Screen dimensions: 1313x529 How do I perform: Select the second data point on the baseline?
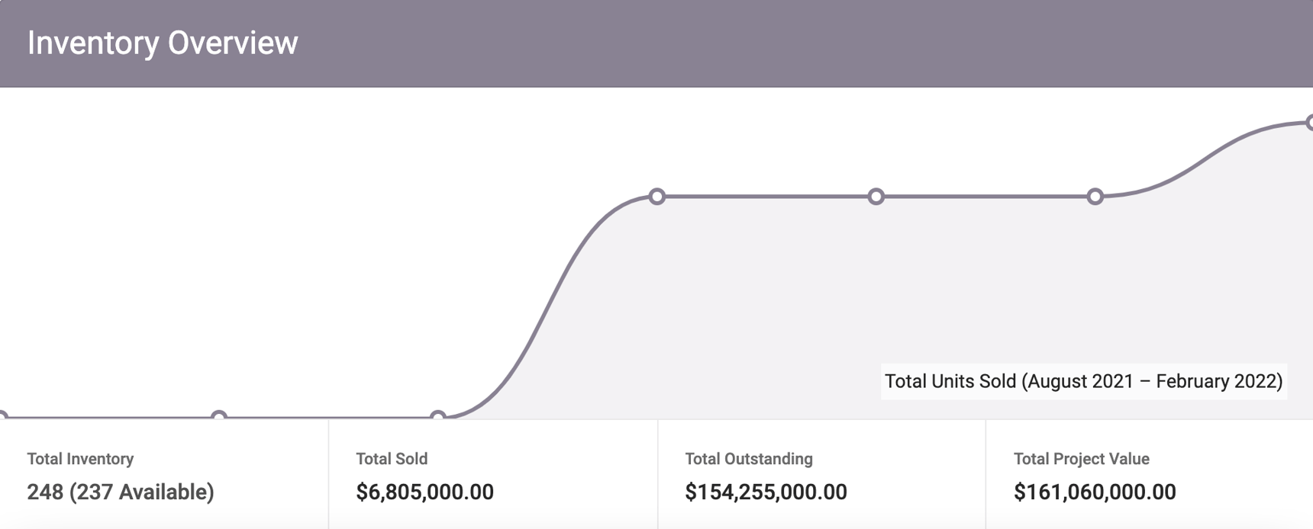coord(219,416)
